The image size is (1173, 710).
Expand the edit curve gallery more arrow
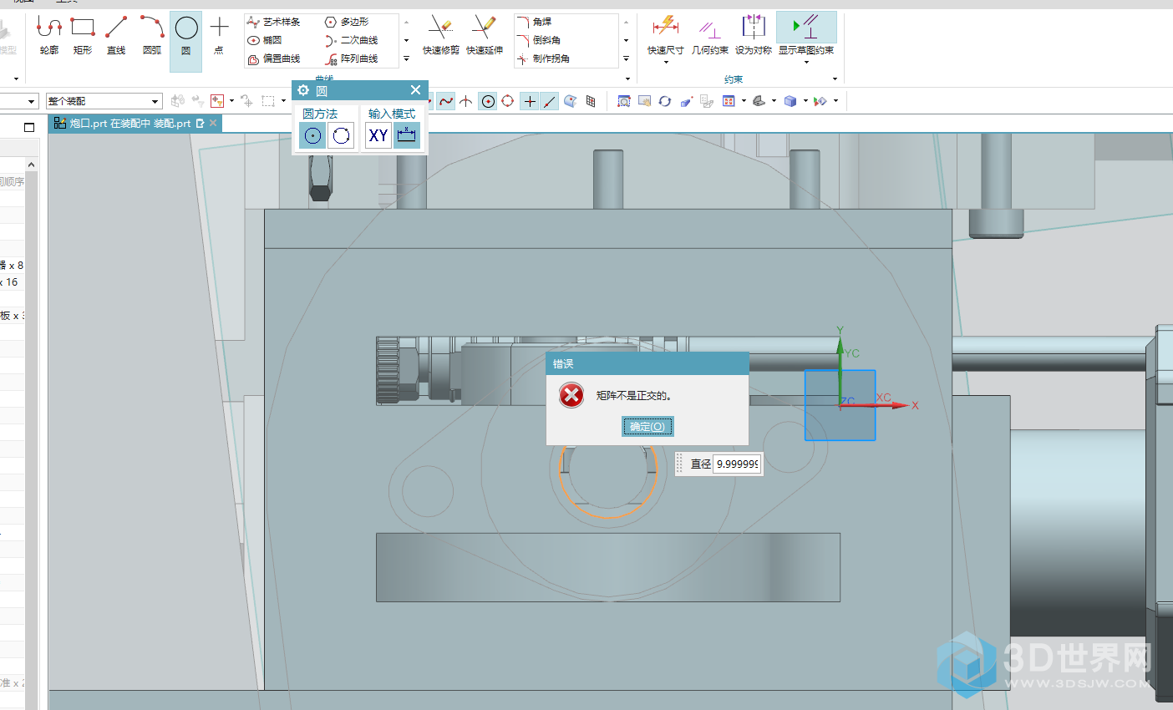pyautogui.click(x=626, y=58)
